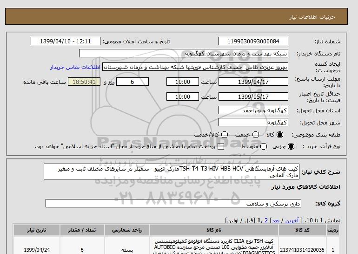Click the طبقه بندی موضوعی label
358x254 pixels.
coord(316,135)
